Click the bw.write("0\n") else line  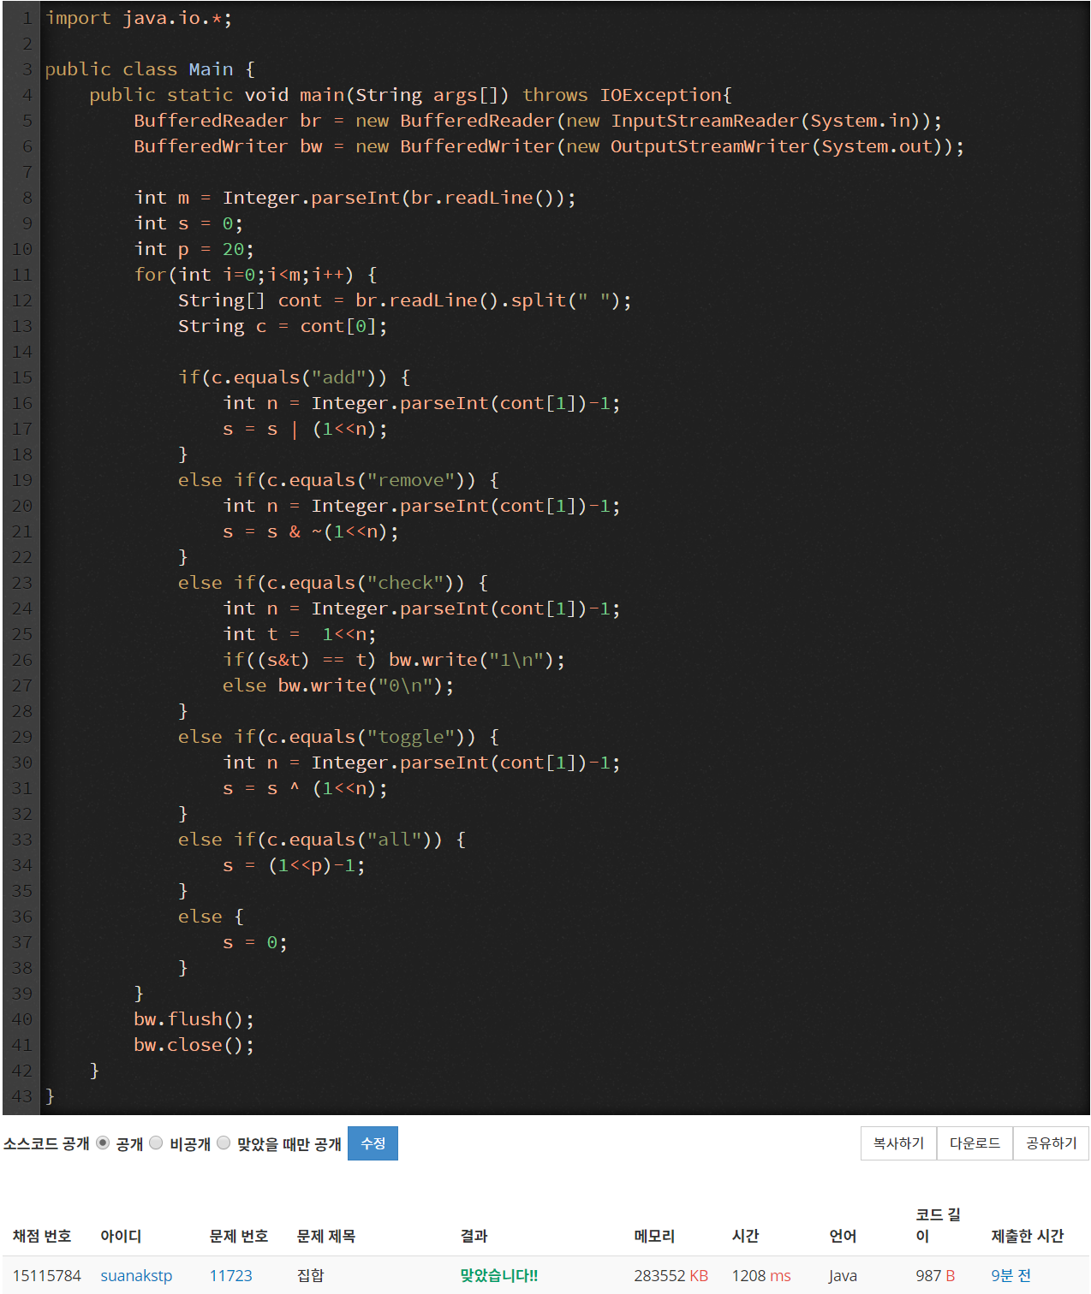pyautogui.click(x=338, y=686)
